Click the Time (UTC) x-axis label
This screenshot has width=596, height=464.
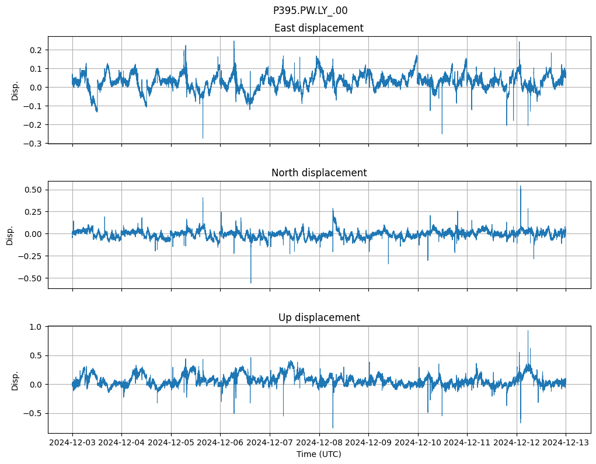pyautogui.click(x=319, y=453)
